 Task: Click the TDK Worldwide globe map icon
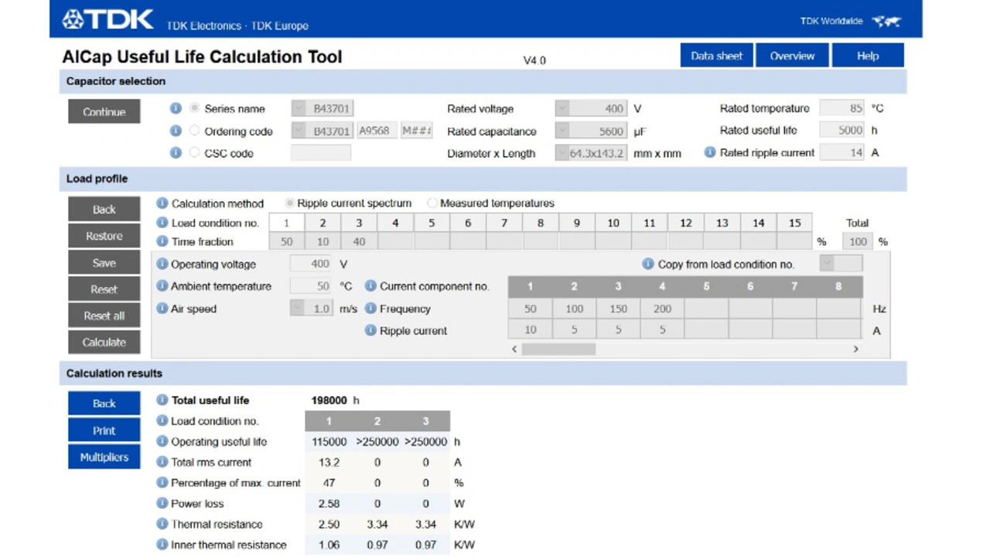pos(886,22)
